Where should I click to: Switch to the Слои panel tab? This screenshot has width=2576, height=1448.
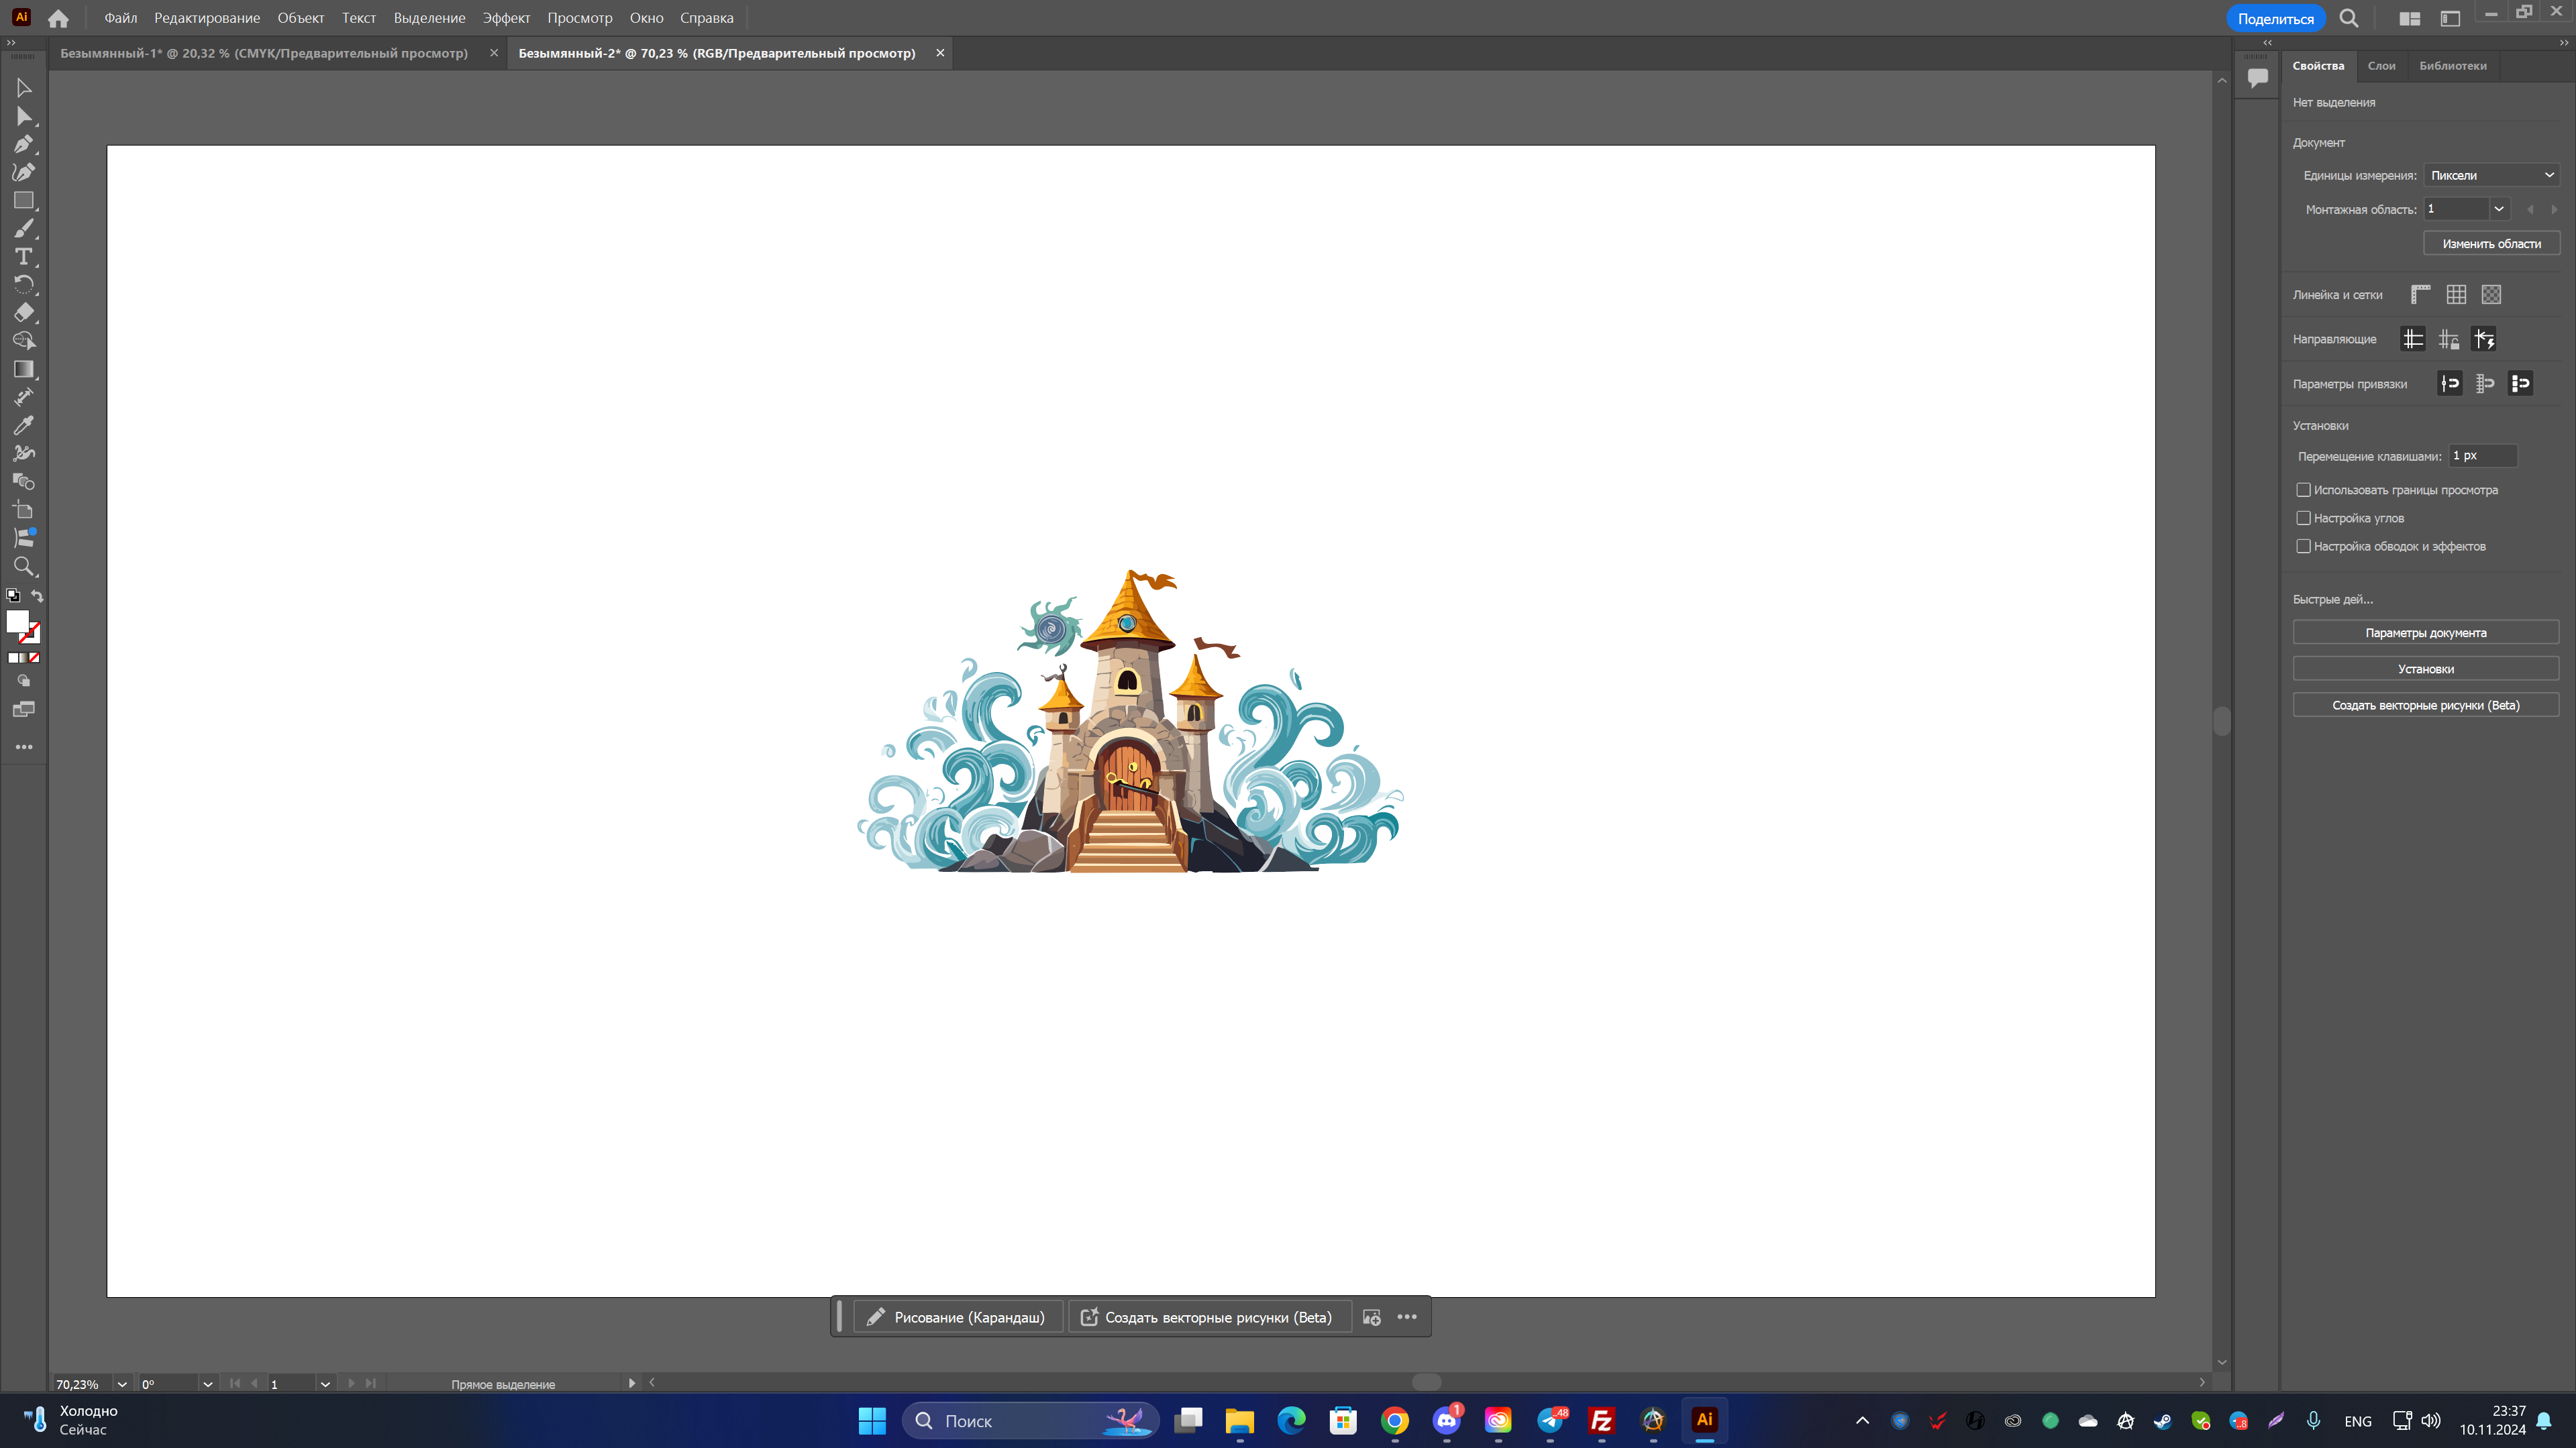click(2381, 66)
